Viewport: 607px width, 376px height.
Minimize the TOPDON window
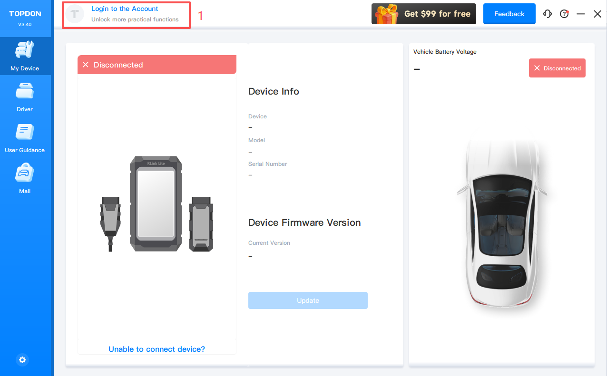tap(580, 14)
